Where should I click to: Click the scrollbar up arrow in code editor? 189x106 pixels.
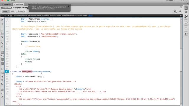[181, 19]
